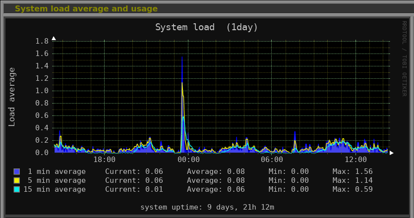Click 'Max: 0.59' value in 15 min row
Image resolution: width=414 pixels, height=218 pixels.
coord(353,189)
